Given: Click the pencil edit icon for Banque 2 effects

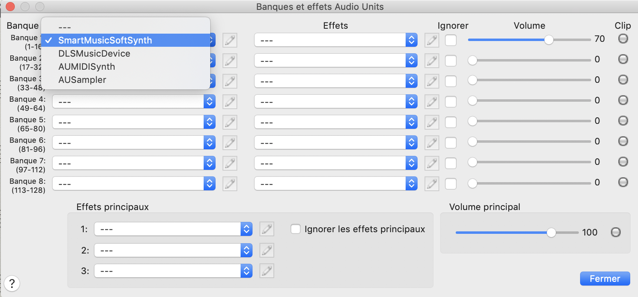Looking at the screenshot, I should click(431, 60).
